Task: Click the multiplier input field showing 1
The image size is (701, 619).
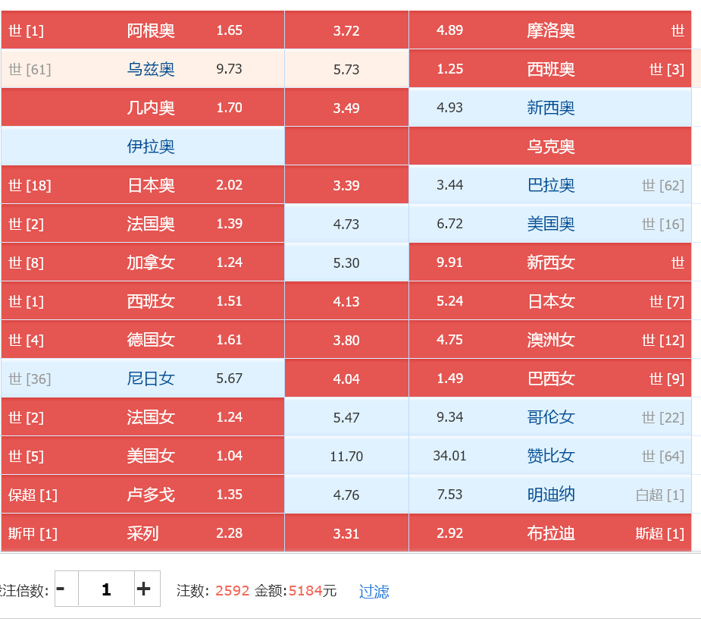Action: (x=106, y=589)
